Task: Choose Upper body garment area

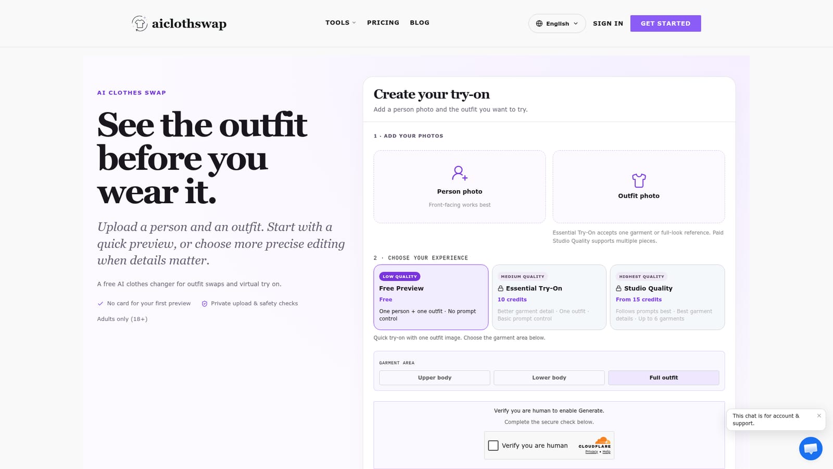Action: click(x=435, y=378)
